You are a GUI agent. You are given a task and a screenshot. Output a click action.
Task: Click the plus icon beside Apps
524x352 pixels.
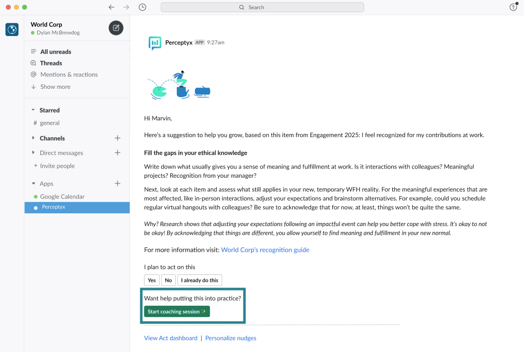point(117,183)
